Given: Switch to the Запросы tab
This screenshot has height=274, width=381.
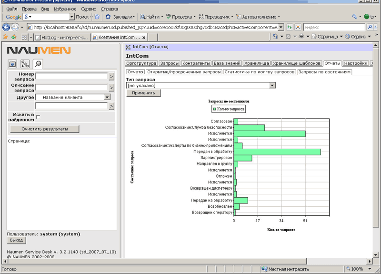Looking at the screenshot, I should 170,63.
